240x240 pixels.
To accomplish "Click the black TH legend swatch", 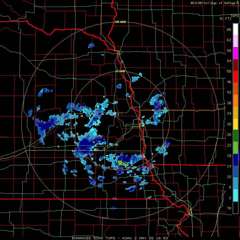I will tap(235, 207).
